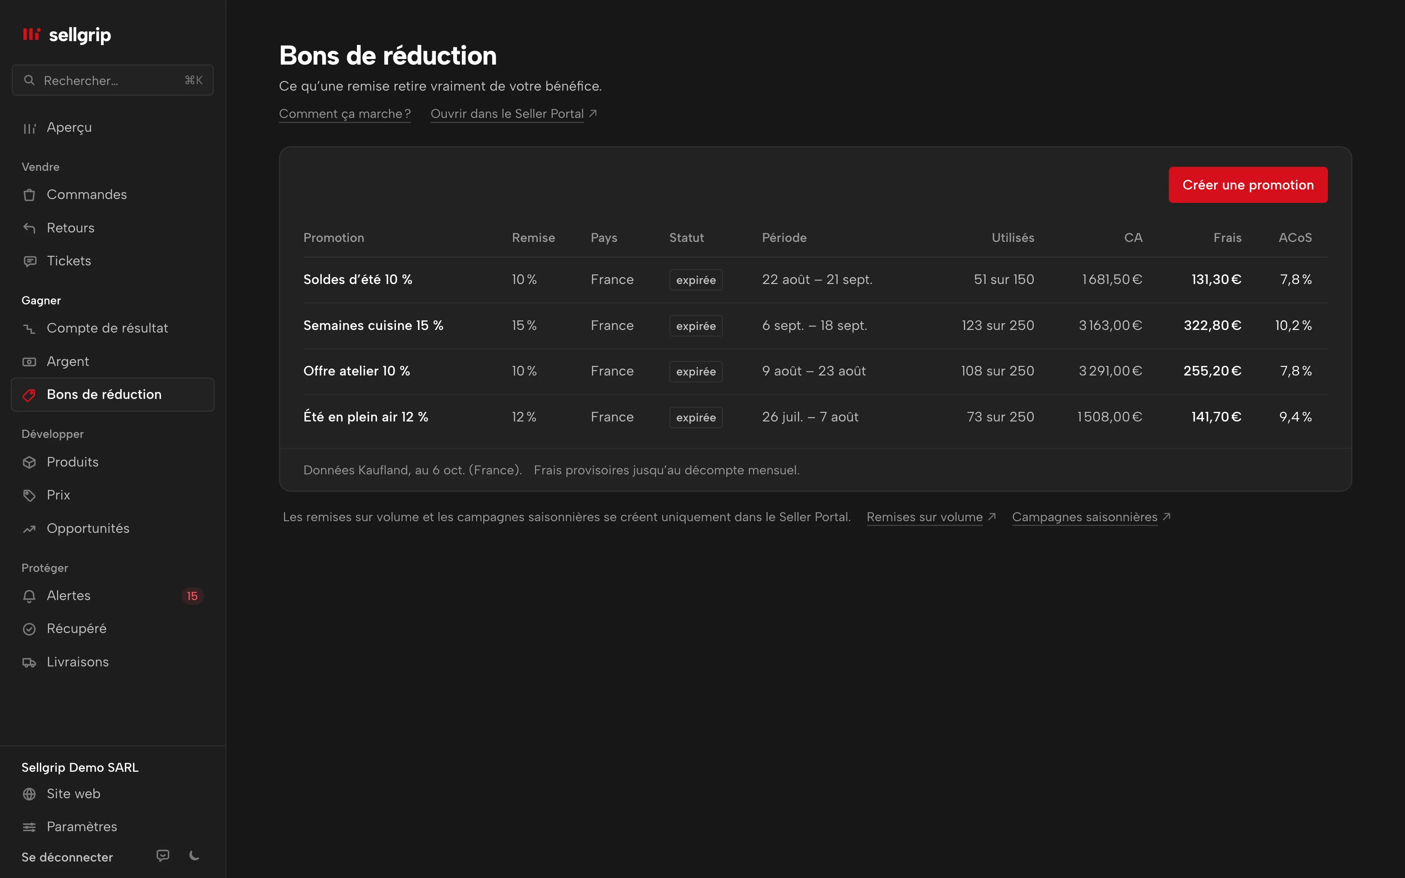This screenshot has width=1405, height=878.
Task: Open the Alertes section
Action: pyautogui.click(x=113, y=596)
